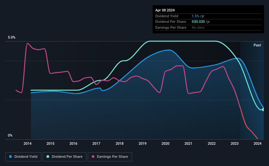Click the Past label on the chart
This screenshot has height=166, width=269.
pyautogui.click(x=257, y=45)
